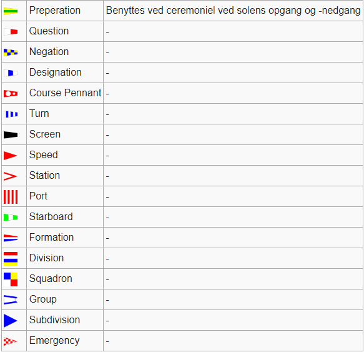Image resolution: width=364 pixels, height=352 pixels.
Task: Open the red-striped Port flag image
Action: tap(11, 197)
